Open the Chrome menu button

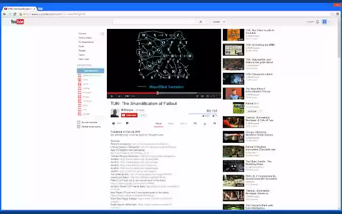[x=338, y=14]
